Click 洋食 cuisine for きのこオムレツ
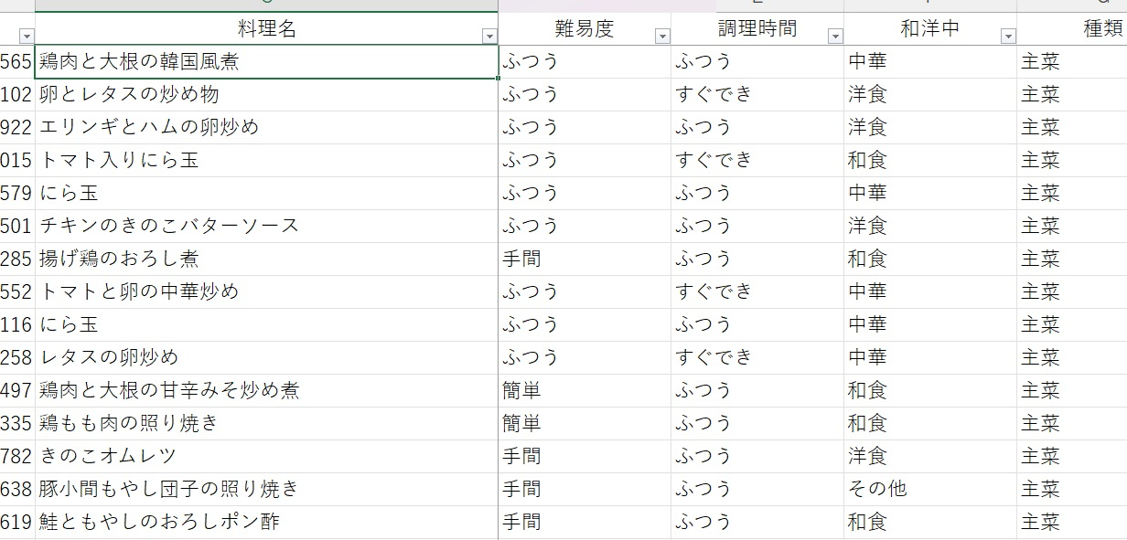 (x=930, y=457)
